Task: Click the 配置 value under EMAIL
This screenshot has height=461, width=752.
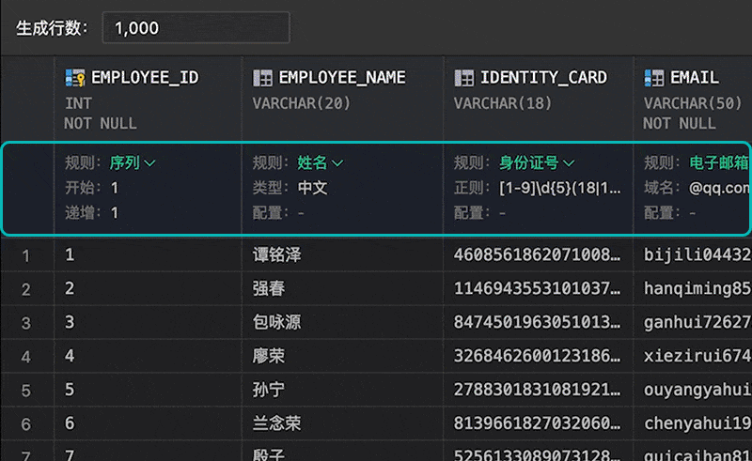Action: click(x=693, y=213)
